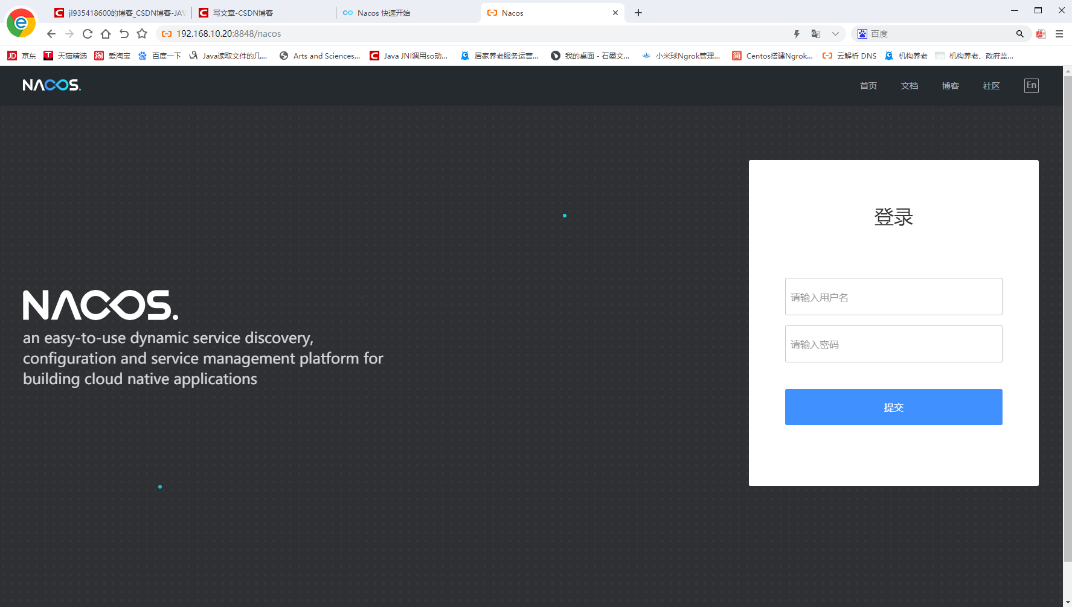Select the active Nacos tab
1072x607 pixels.
tap(553, 13)
